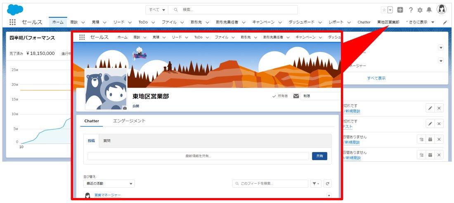The height and width of the screenshot is (203, 454).
Task: Select the Chatter tab of the group page
Action: 92,121
